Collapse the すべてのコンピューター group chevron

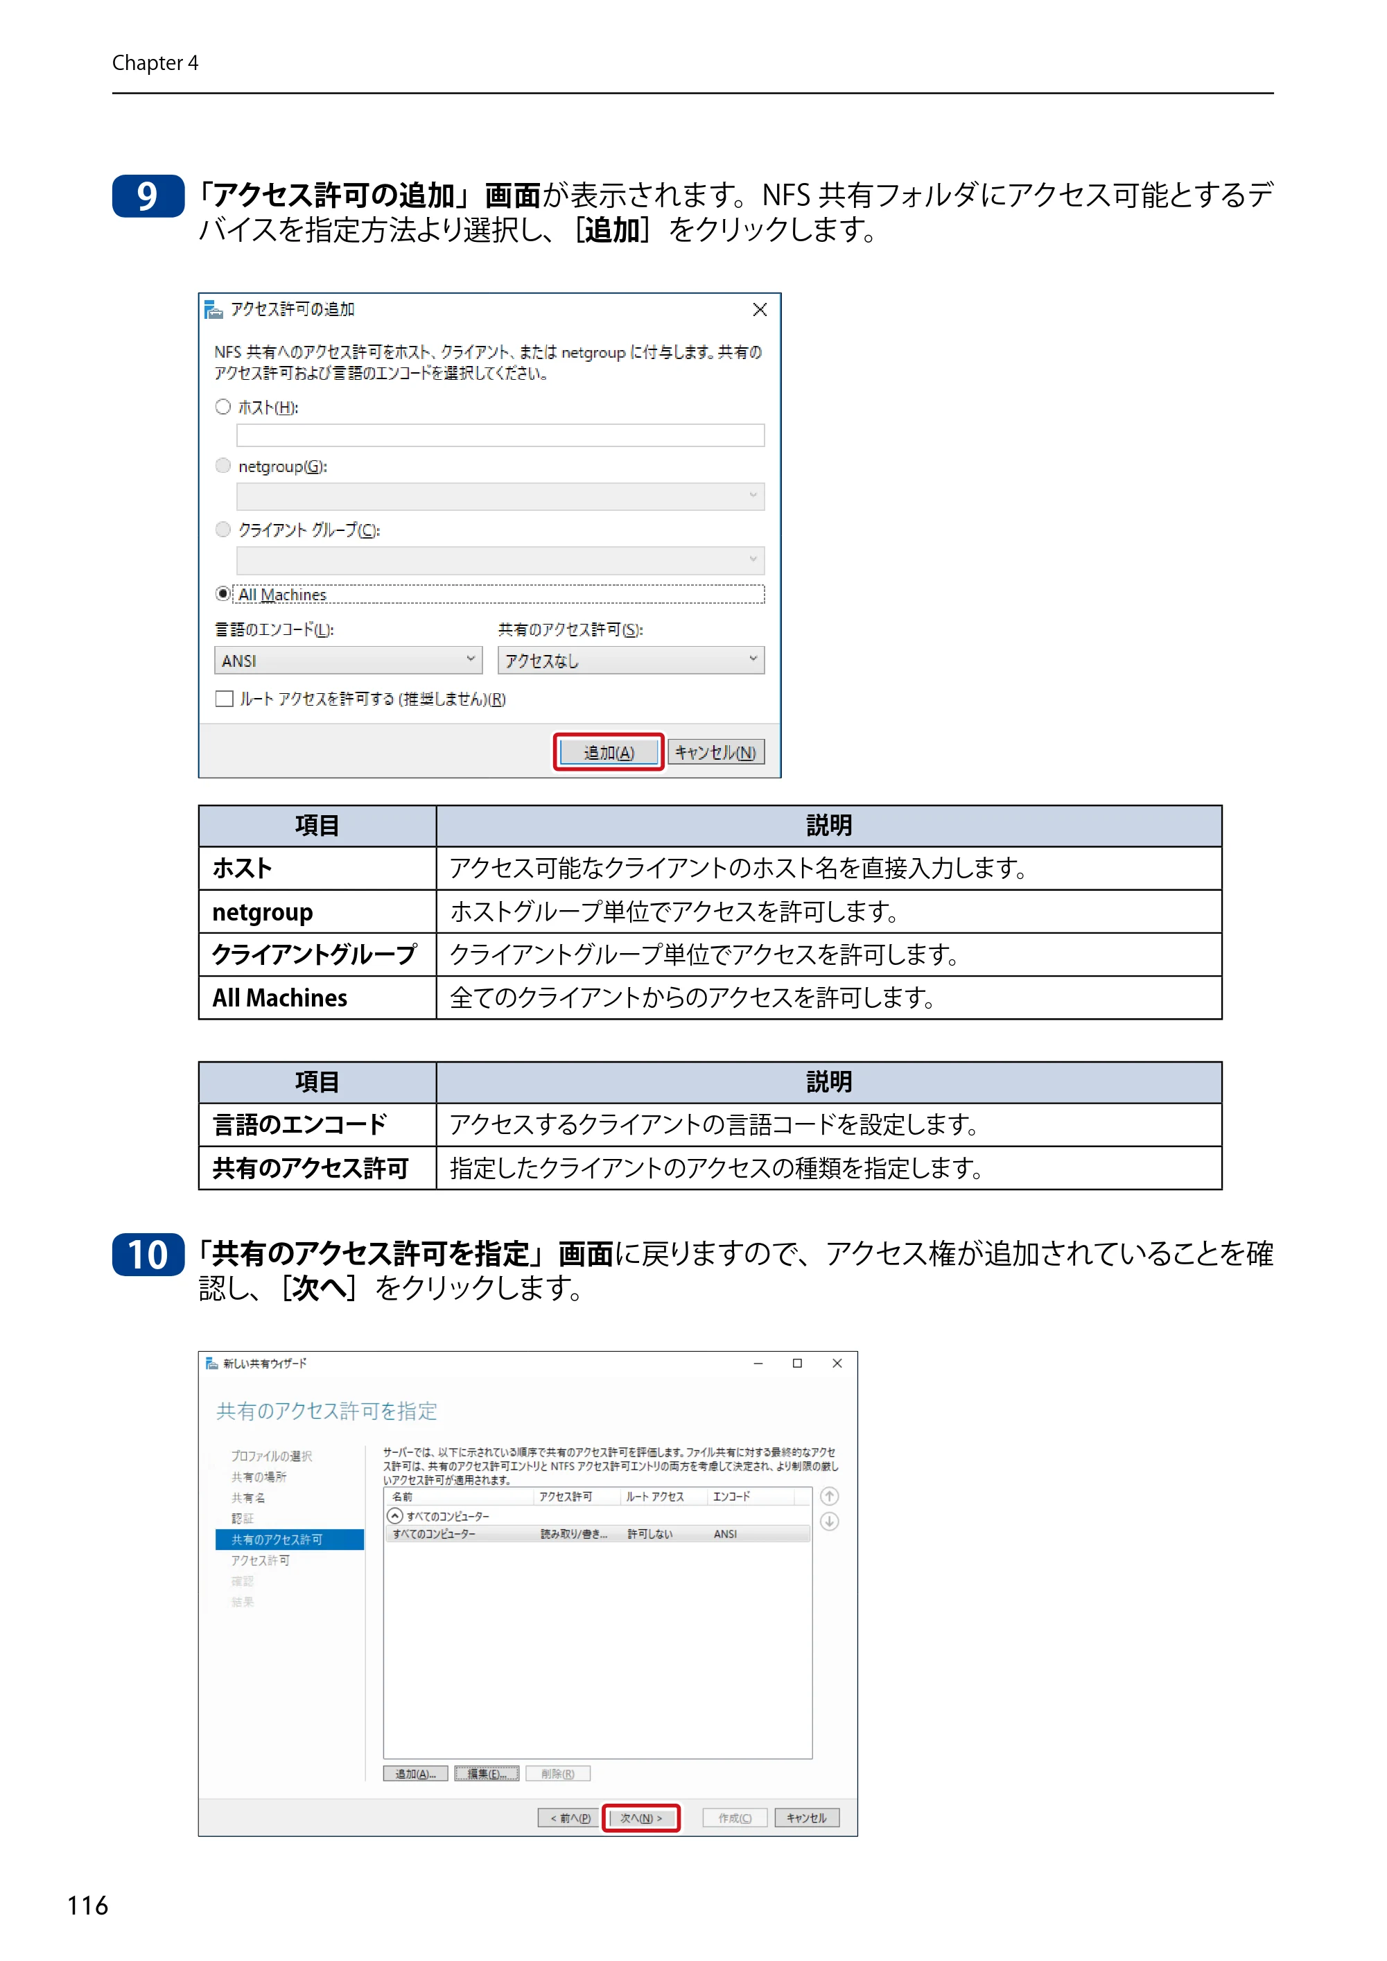(x=394, y=1516)
